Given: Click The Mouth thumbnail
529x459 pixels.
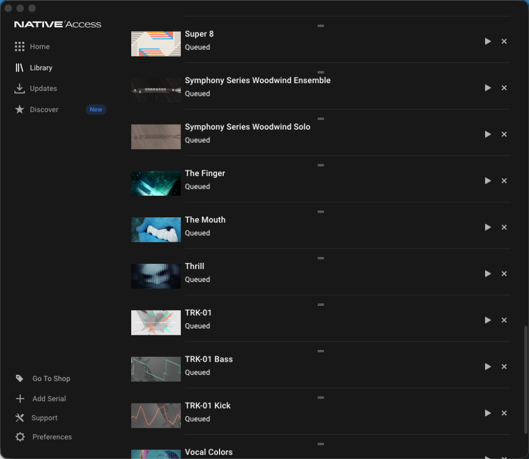Looking at the screenshot, I should tap(156, 229).
